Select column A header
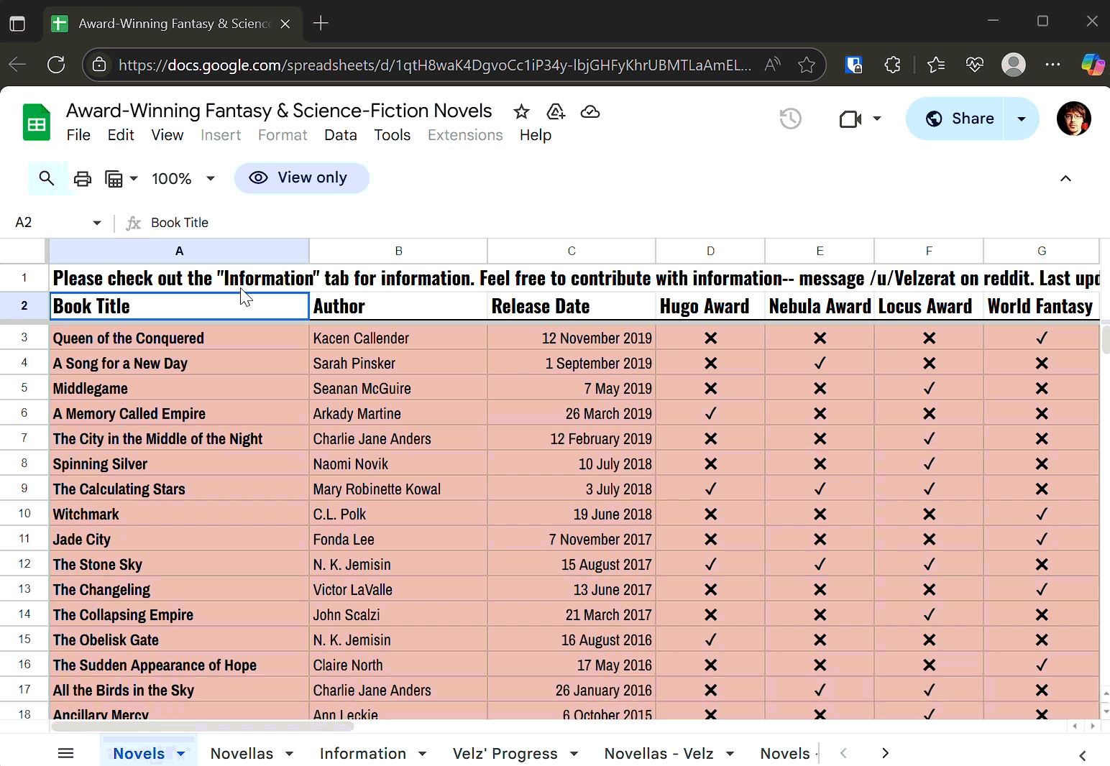The image size is (1110, 766). 179,251
